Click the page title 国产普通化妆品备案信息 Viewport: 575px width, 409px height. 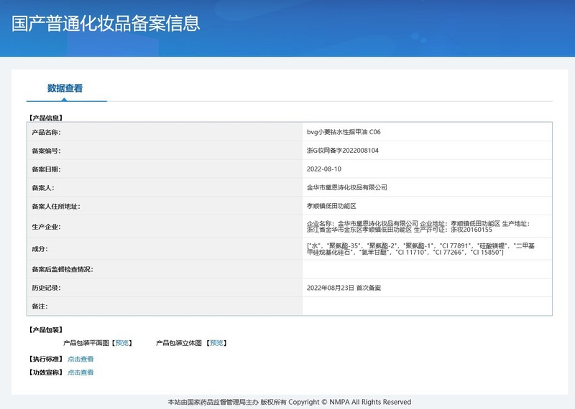[106, 24]
